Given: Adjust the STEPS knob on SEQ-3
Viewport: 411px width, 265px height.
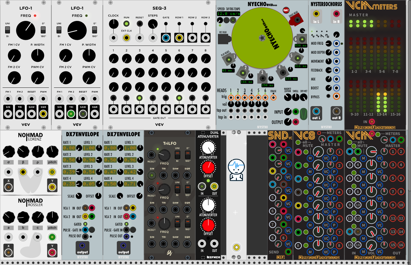Looking at the screenshot, I should 153,24.
